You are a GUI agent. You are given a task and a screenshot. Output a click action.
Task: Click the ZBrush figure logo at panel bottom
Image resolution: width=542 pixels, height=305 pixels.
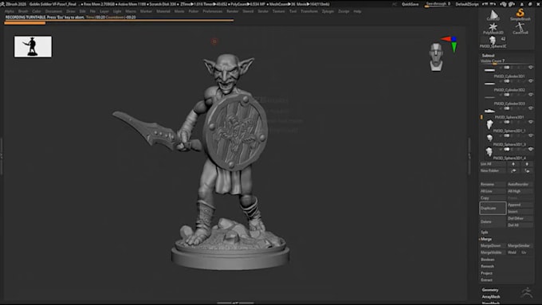tap(527, 292)
